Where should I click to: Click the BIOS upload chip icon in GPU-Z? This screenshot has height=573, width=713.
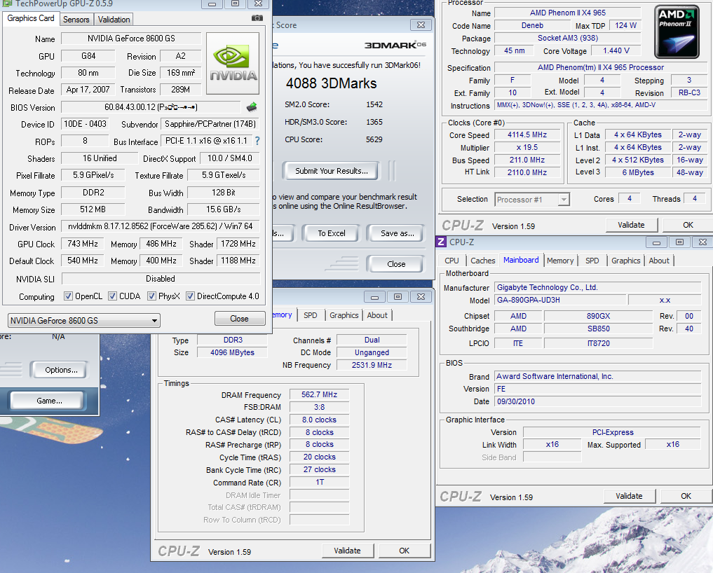click(x=252, y=107)
